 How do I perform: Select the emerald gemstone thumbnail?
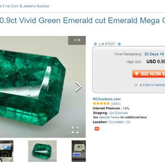(42, 151)
